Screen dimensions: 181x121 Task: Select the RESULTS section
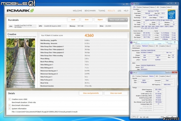(111, 11)
